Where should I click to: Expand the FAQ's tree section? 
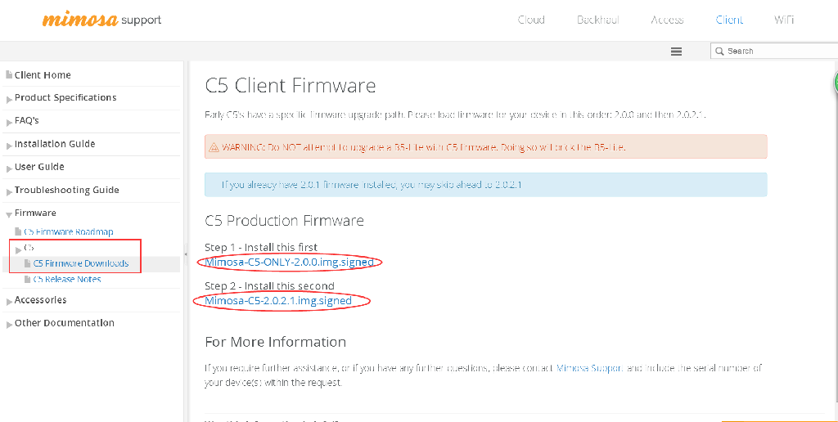(9, 123)
